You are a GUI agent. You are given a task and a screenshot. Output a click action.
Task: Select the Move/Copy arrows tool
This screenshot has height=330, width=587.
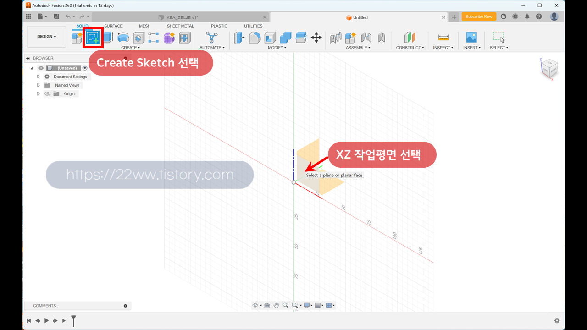click(x=316, y=38)
